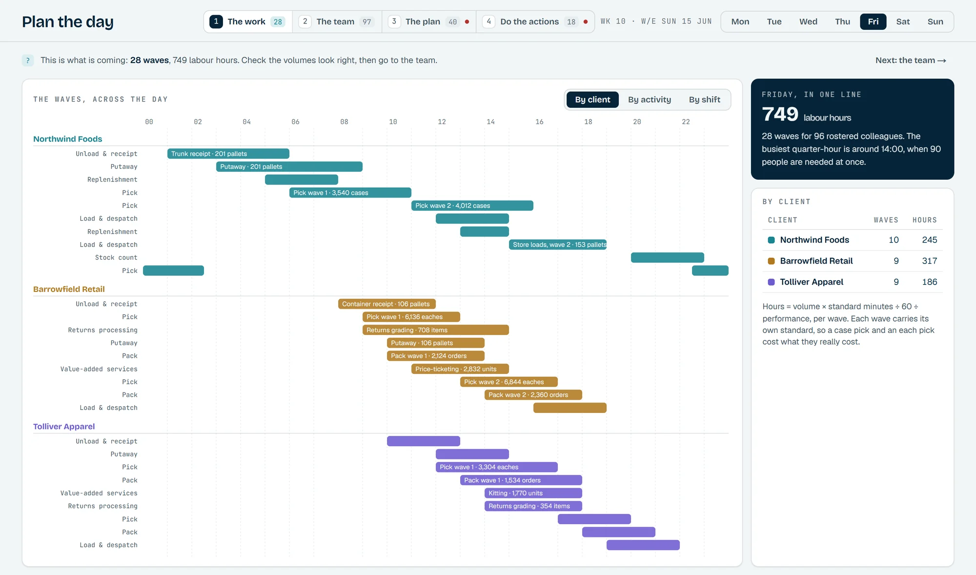The height and width of the screenshot is (575, 976).
Task: Select the Kitting 1,770 units bar
Action: (x=533, y=493)
